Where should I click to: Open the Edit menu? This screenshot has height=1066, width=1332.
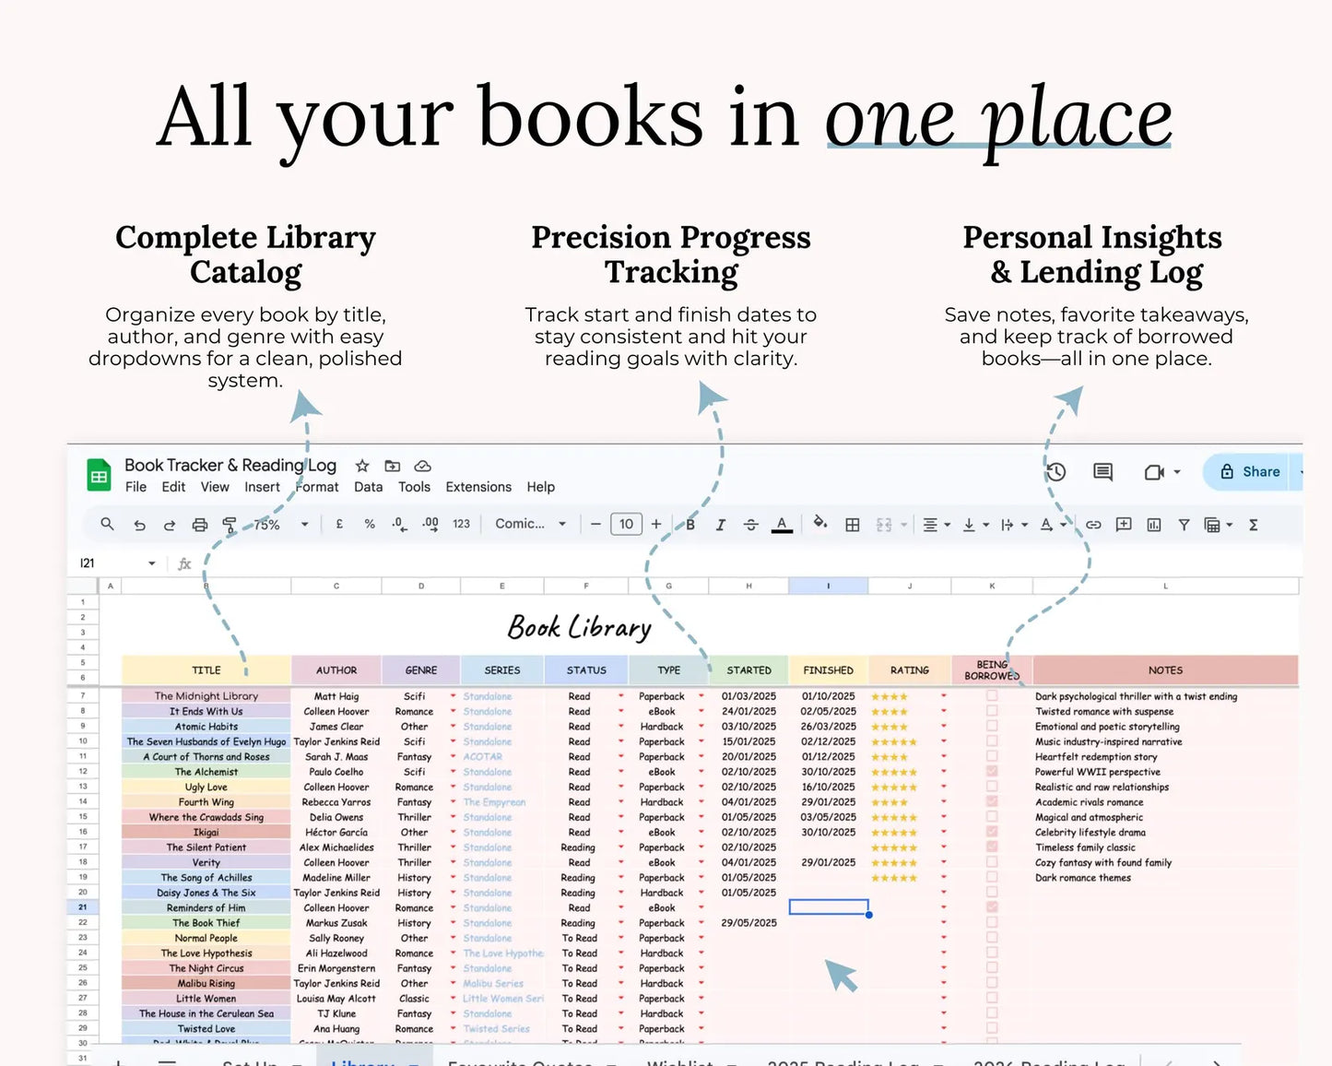pyautogui.click(x=173, y=487)
